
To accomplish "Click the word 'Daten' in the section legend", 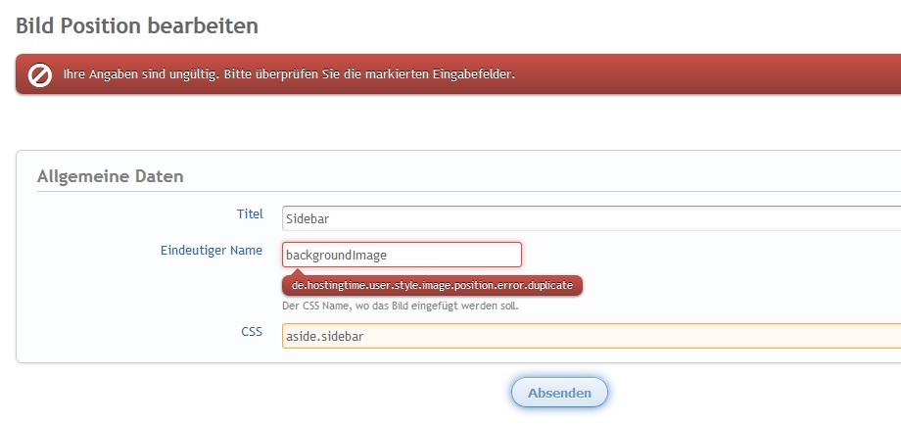I will (x=160, y=177).
